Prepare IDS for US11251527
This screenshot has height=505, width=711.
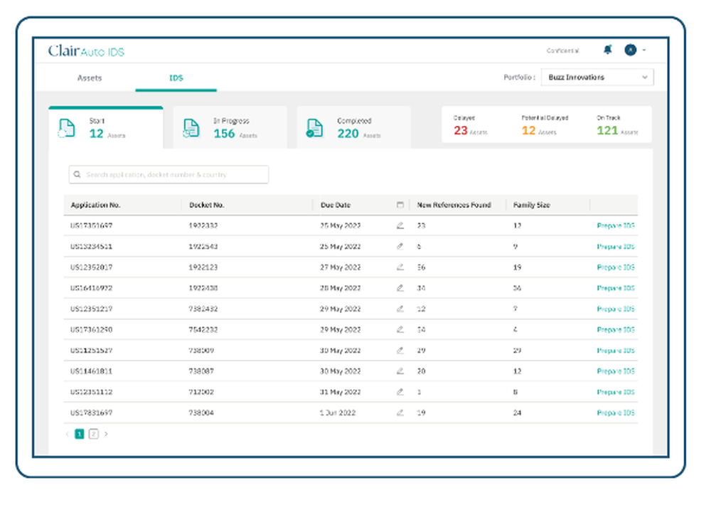click(x=616, y=351)
